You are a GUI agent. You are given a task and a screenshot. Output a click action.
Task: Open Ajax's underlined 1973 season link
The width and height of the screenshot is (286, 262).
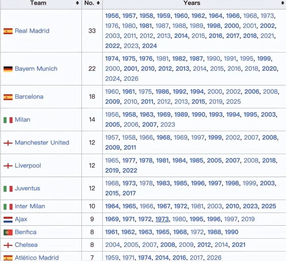click(x=162, y=219)
